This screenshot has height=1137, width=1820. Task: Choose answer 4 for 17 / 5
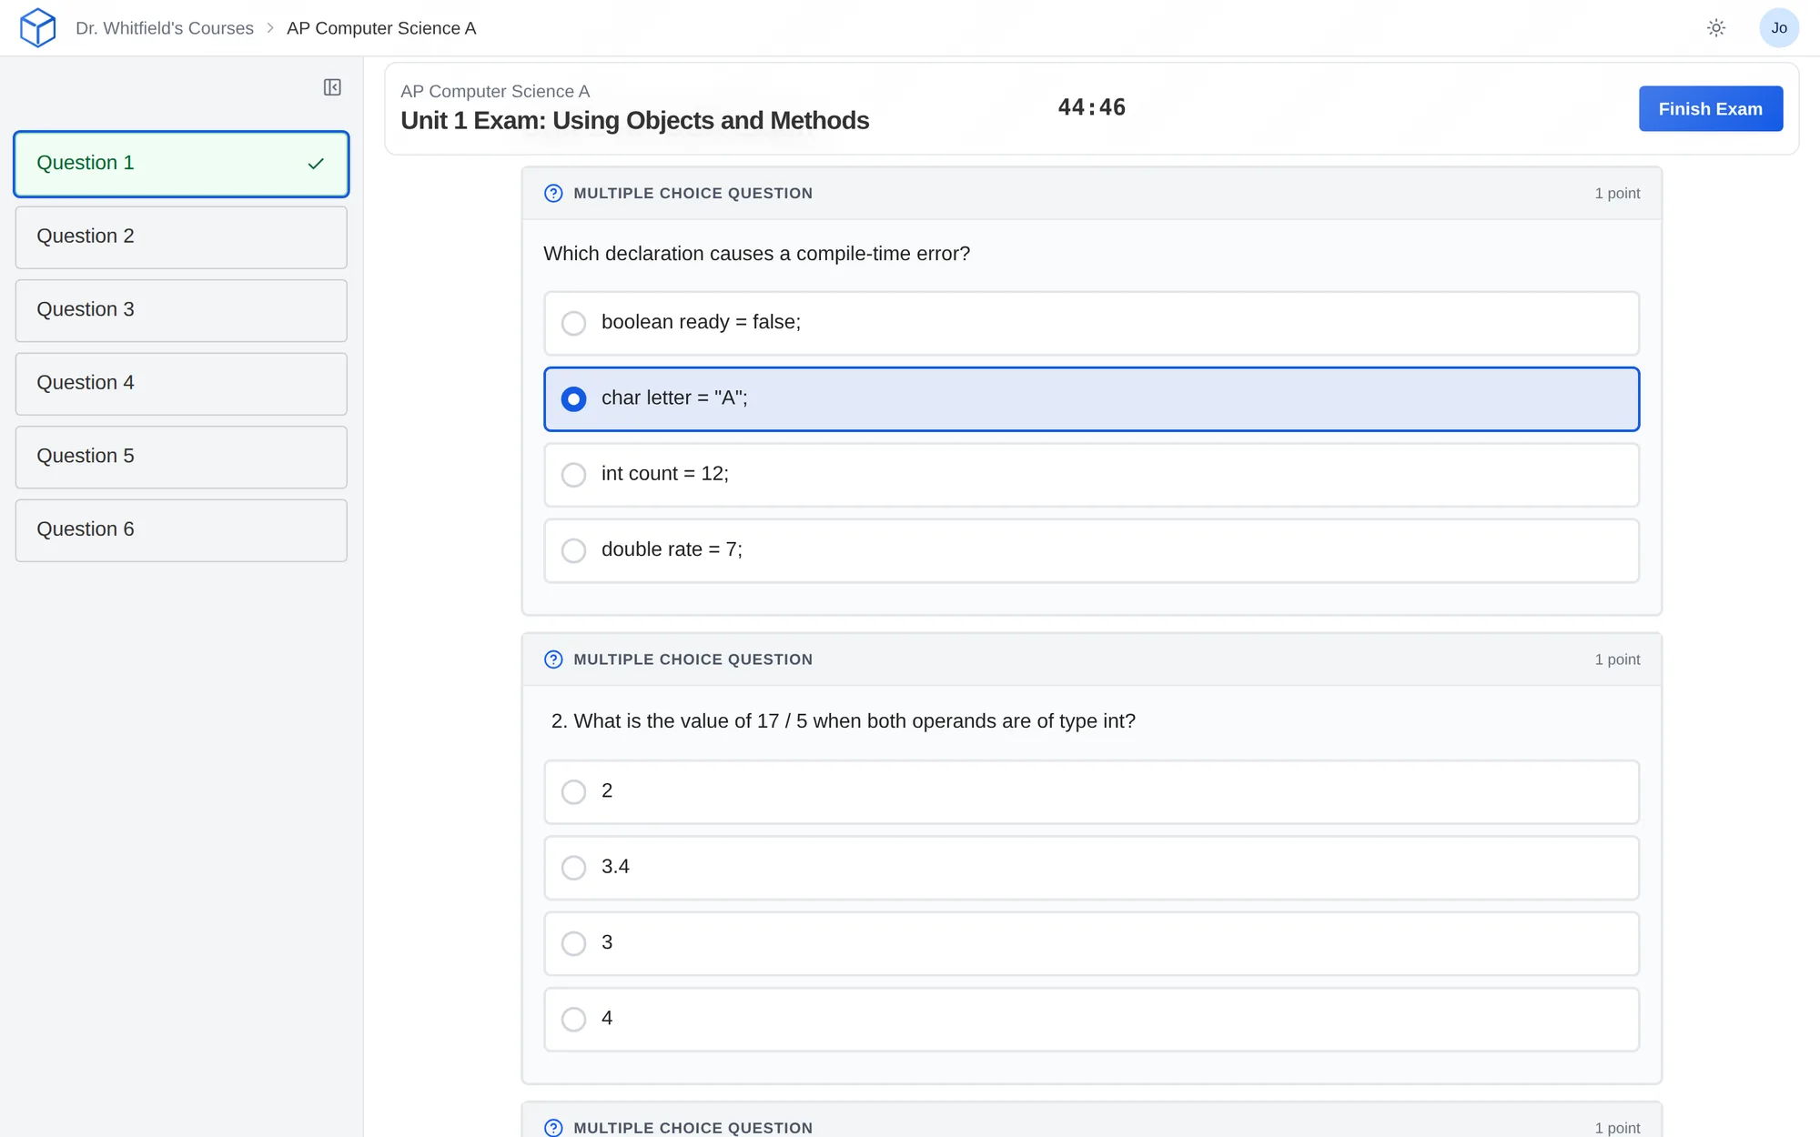pos(1091,1019)
